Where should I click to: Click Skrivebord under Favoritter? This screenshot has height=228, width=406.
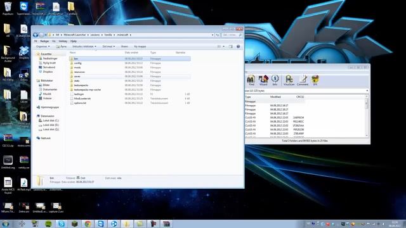[49, 67]
